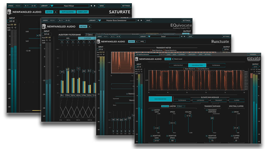267x149 pixels.
Task: Solo band 4 with its S button in EQuivocate
Action: click(x=78, y=42)
